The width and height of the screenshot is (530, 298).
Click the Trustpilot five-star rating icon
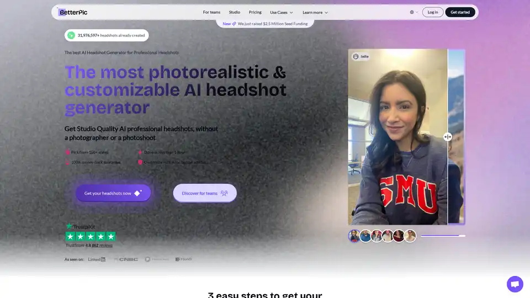coord(91,236)
